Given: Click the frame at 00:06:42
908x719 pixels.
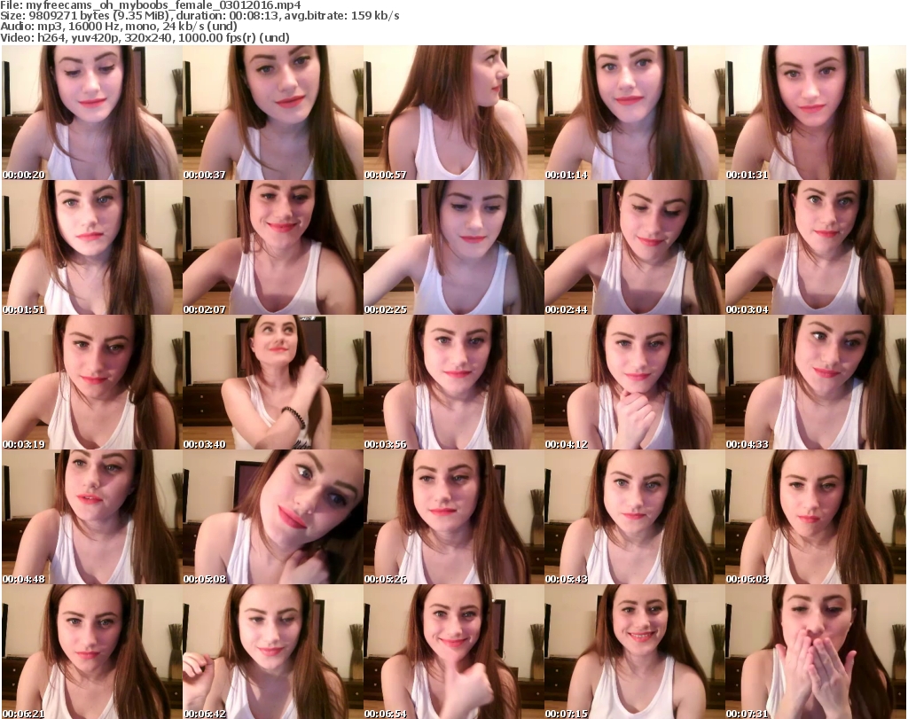Looking at the screenshot, I should coord(273,652).
